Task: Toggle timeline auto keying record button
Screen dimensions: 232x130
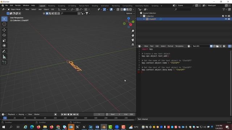Action: point(55,114)
